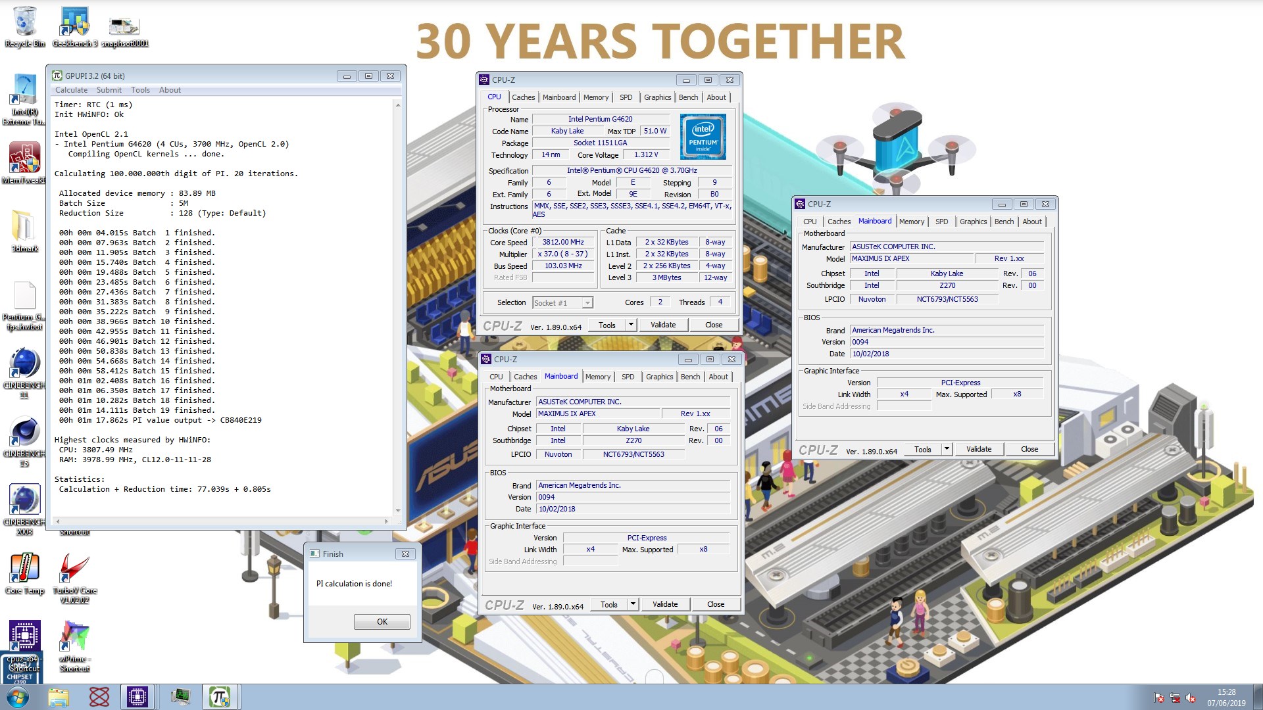Click OK in the Finish dialog

(x=382, y=621)
